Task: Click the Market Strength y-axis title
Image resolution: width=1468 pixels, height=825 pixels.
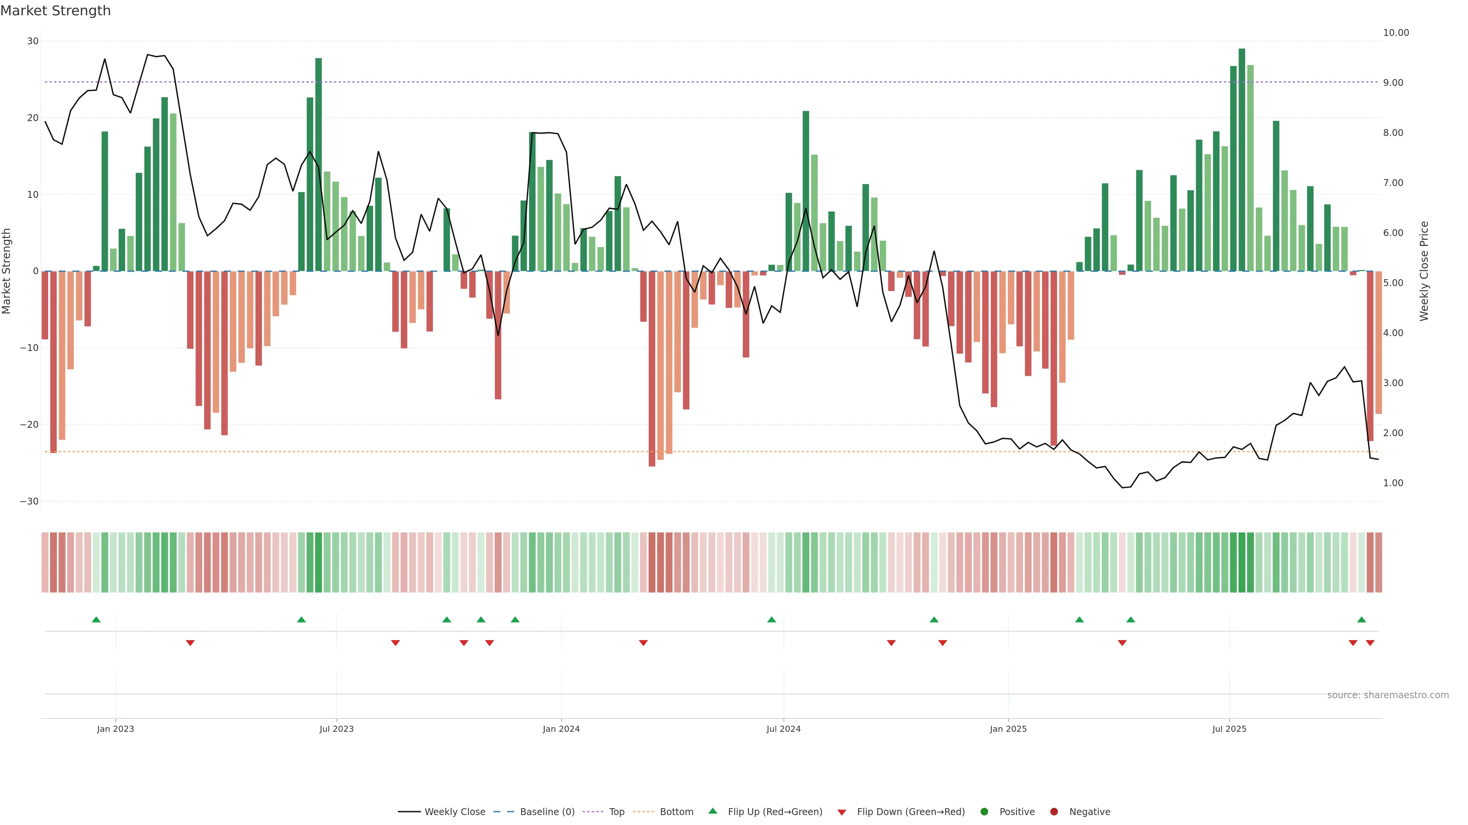Action: 7,271
